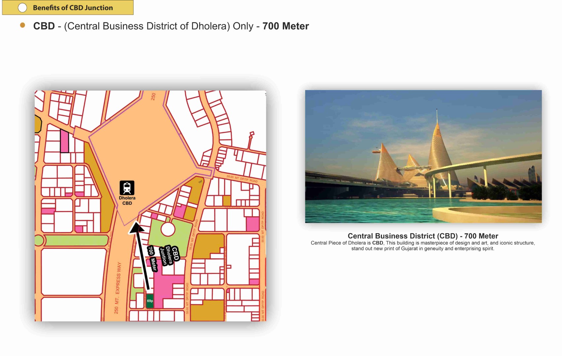Click the Central Business District (CBD) caption title
The width and height of the screenshot is (562, 356).
[x=423, y=236]
